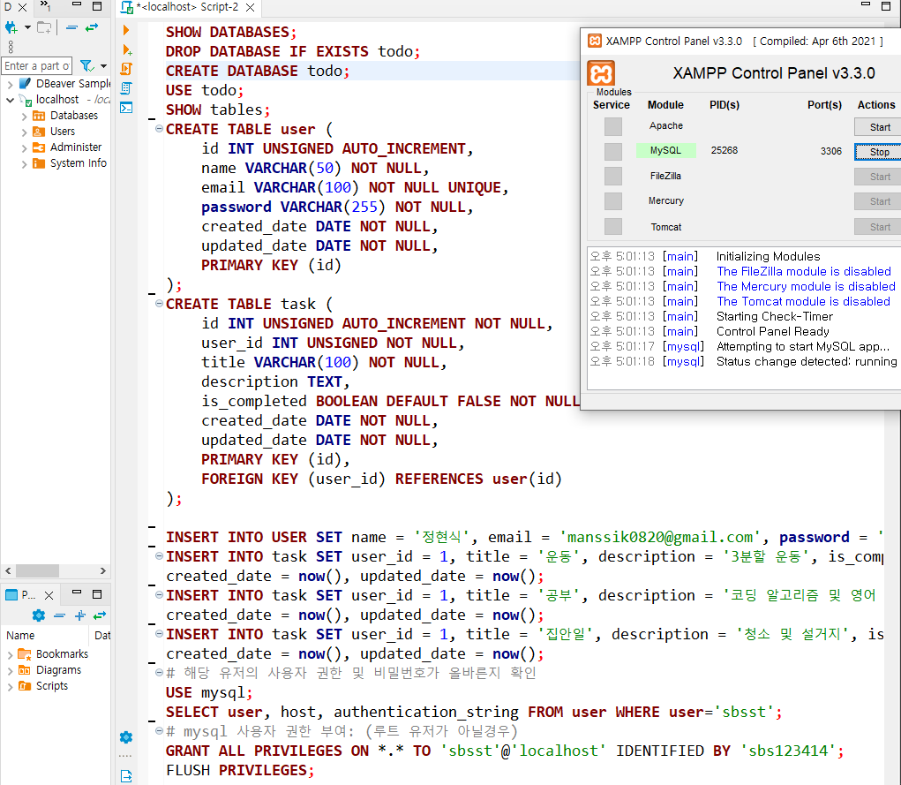Click the New Database Connection plug icon
The height and width of the screenshot is (785, 901).
(x=11, y=27)
